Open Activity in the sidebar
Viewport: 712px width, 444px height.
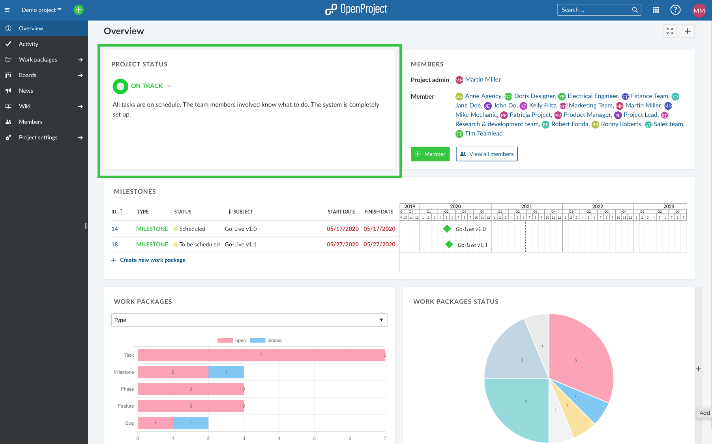(x=28, y=44)
